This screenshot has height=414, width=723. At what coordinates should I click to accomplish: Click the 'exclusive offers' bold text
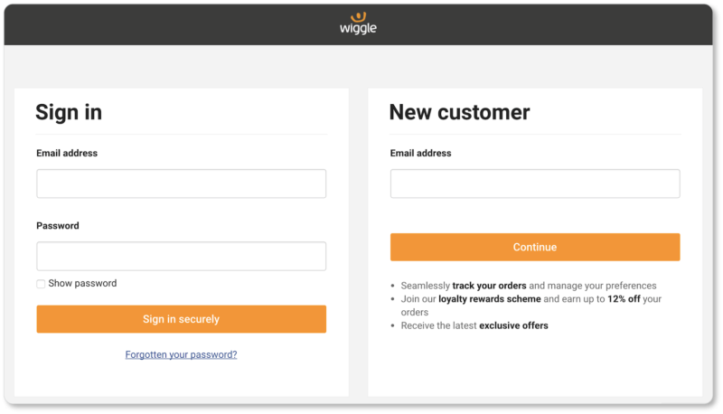click(513, 325)
